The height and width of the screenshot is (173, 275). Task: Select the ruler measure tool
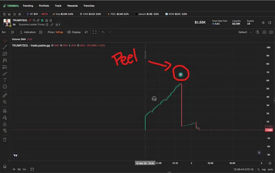(5, 95)
